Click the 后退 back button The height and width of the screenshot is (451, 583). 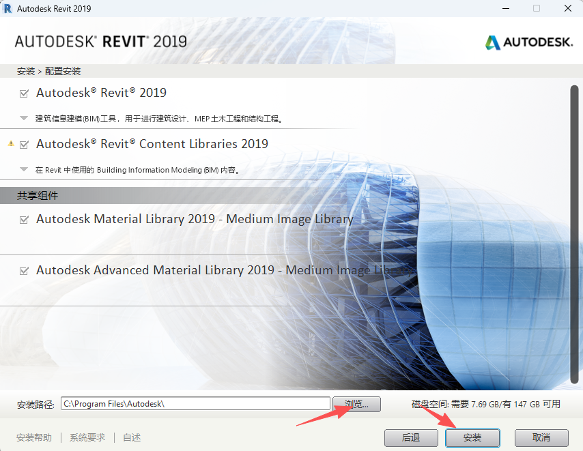tap(411, 438)
